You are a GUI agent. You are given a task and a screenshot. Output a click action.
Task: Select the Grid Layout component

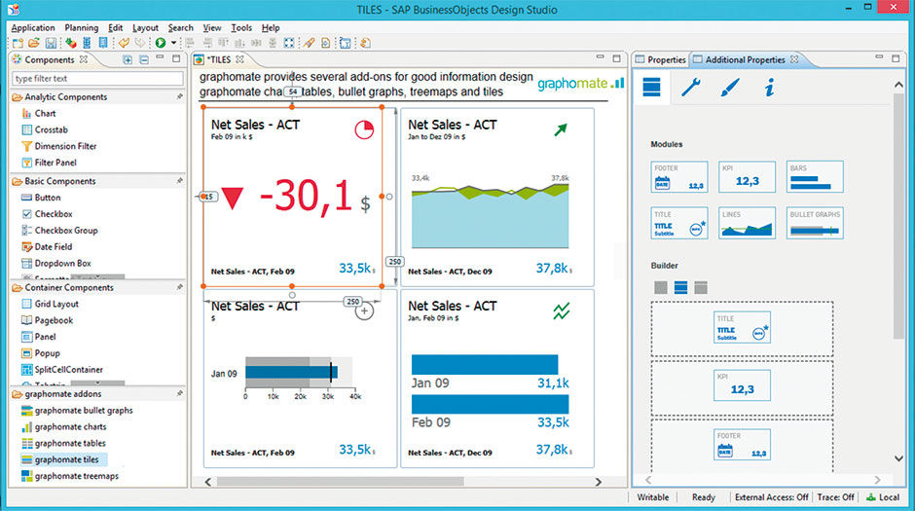tap(50, 304)
